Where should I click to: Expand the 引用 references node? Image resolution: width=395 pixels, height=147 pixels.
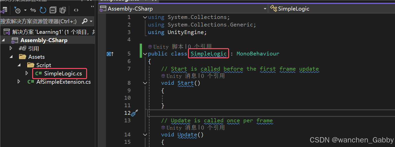(11, 48)
